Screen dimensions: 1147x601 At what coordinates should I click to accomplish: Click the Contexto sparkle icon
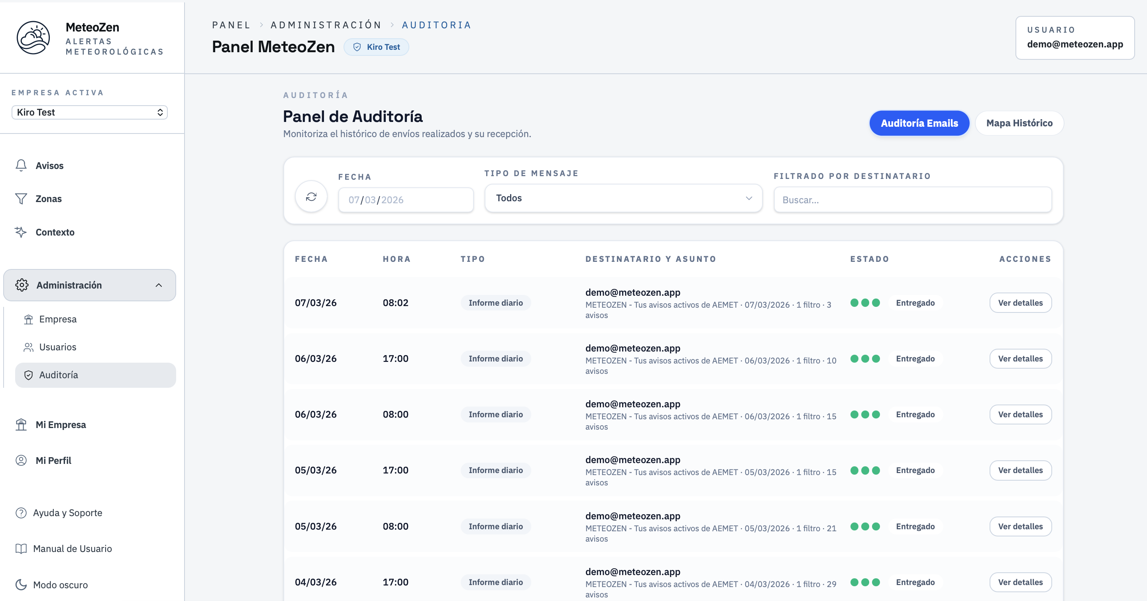click(21, 232)
